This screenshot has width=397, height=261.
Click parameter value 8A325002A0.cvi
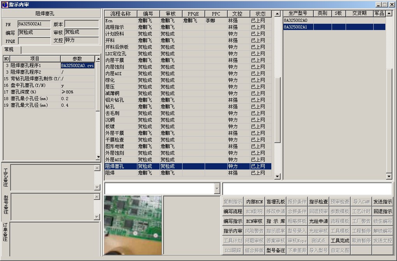click(77, 65)
